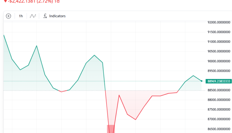This screenshot has width=232, height=133.
Task: Click the 88500.00000000 baseline axis label
Action: tap(219, 90)
